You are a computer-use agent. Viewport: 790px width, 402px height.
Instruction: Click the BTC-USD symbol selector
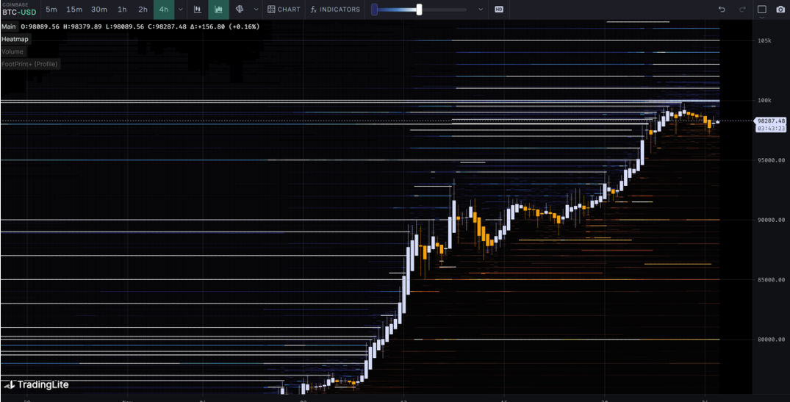pyautogui.click(x=19, y=12)
